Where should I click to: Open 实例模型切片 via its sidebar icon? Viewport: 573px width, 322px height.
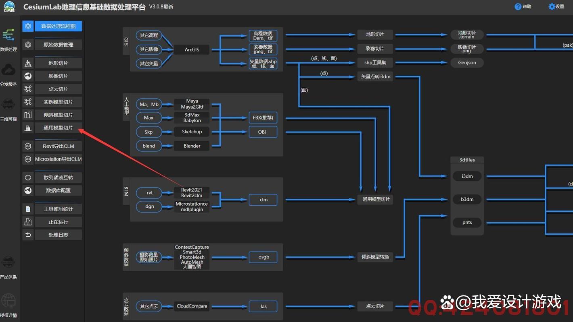coord(28,101)
